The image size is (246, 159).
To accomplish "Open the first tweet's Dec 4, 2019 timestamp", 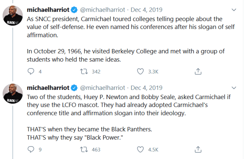I will coord(147,10).
